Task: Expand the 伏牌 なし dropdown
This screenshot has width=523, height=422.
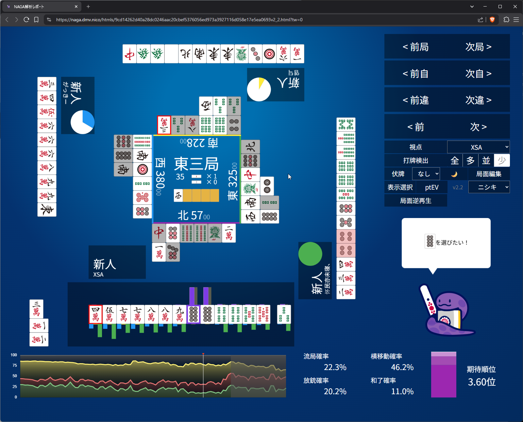Action: pyautogui.click(x=426, y=174)
